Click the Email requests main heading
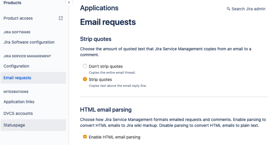This screenshot has height=145, width=271. (108, 22)
